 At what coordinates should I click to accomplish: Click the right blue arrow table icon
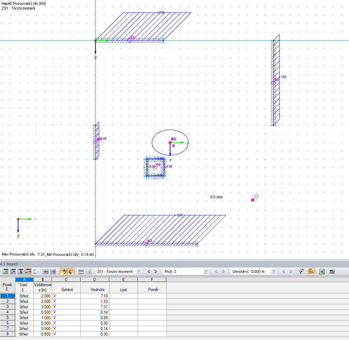53,272
